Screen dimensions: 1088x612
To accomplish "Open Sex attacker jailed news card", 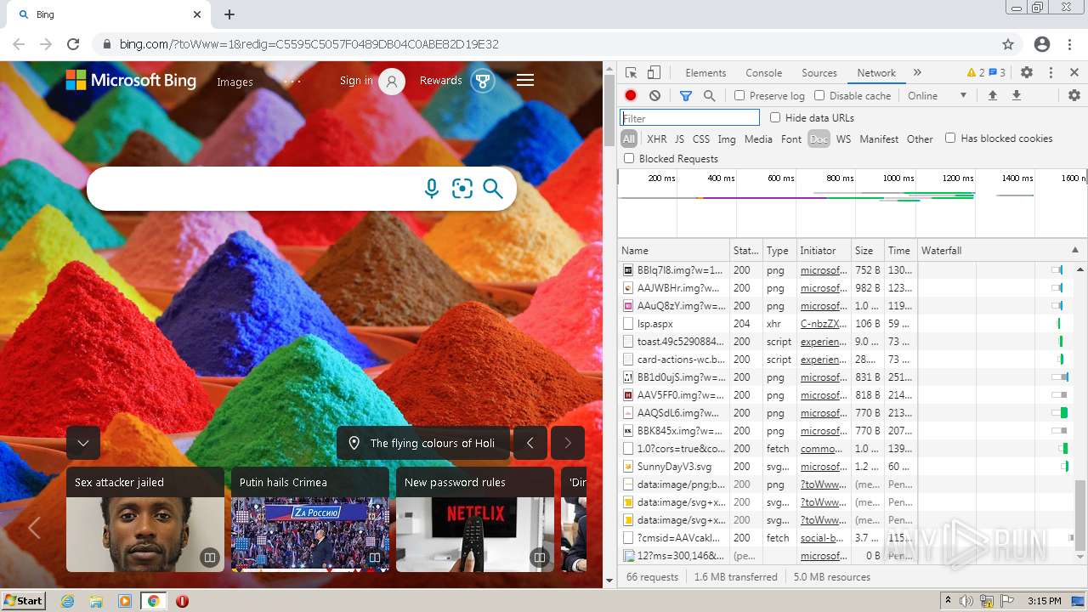I will 145,518.
